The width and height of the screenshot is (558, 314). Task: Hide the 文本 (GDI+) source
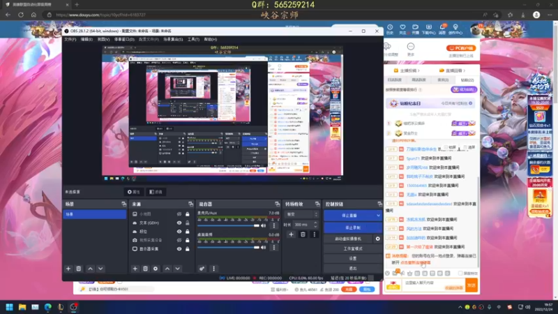coord(179,223)
